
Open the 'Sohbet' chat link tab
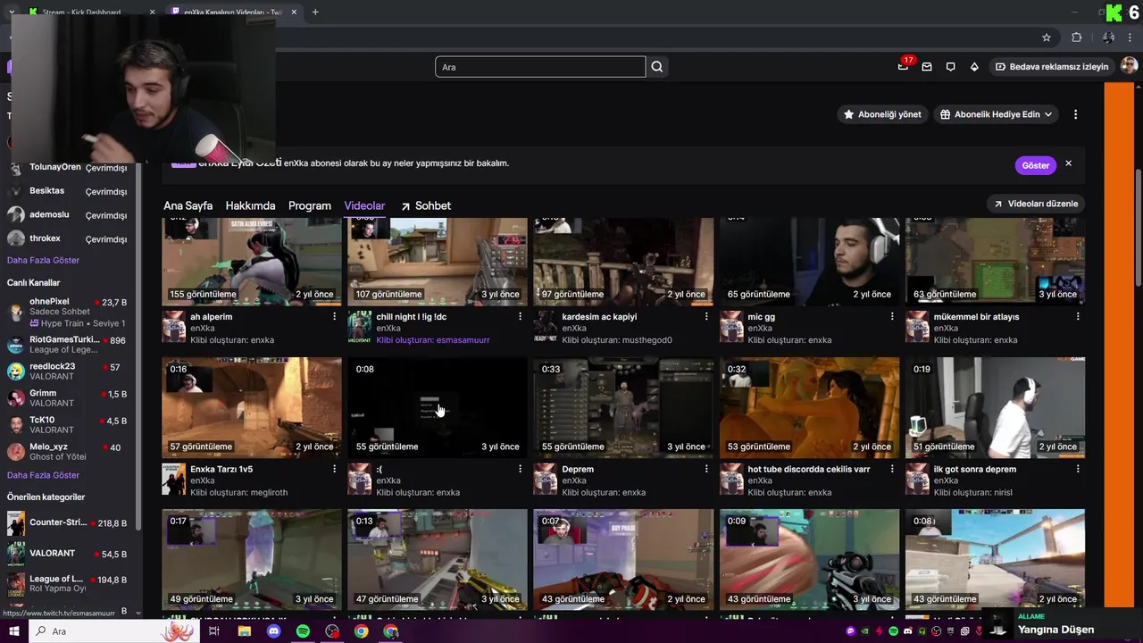coord(425,205)
